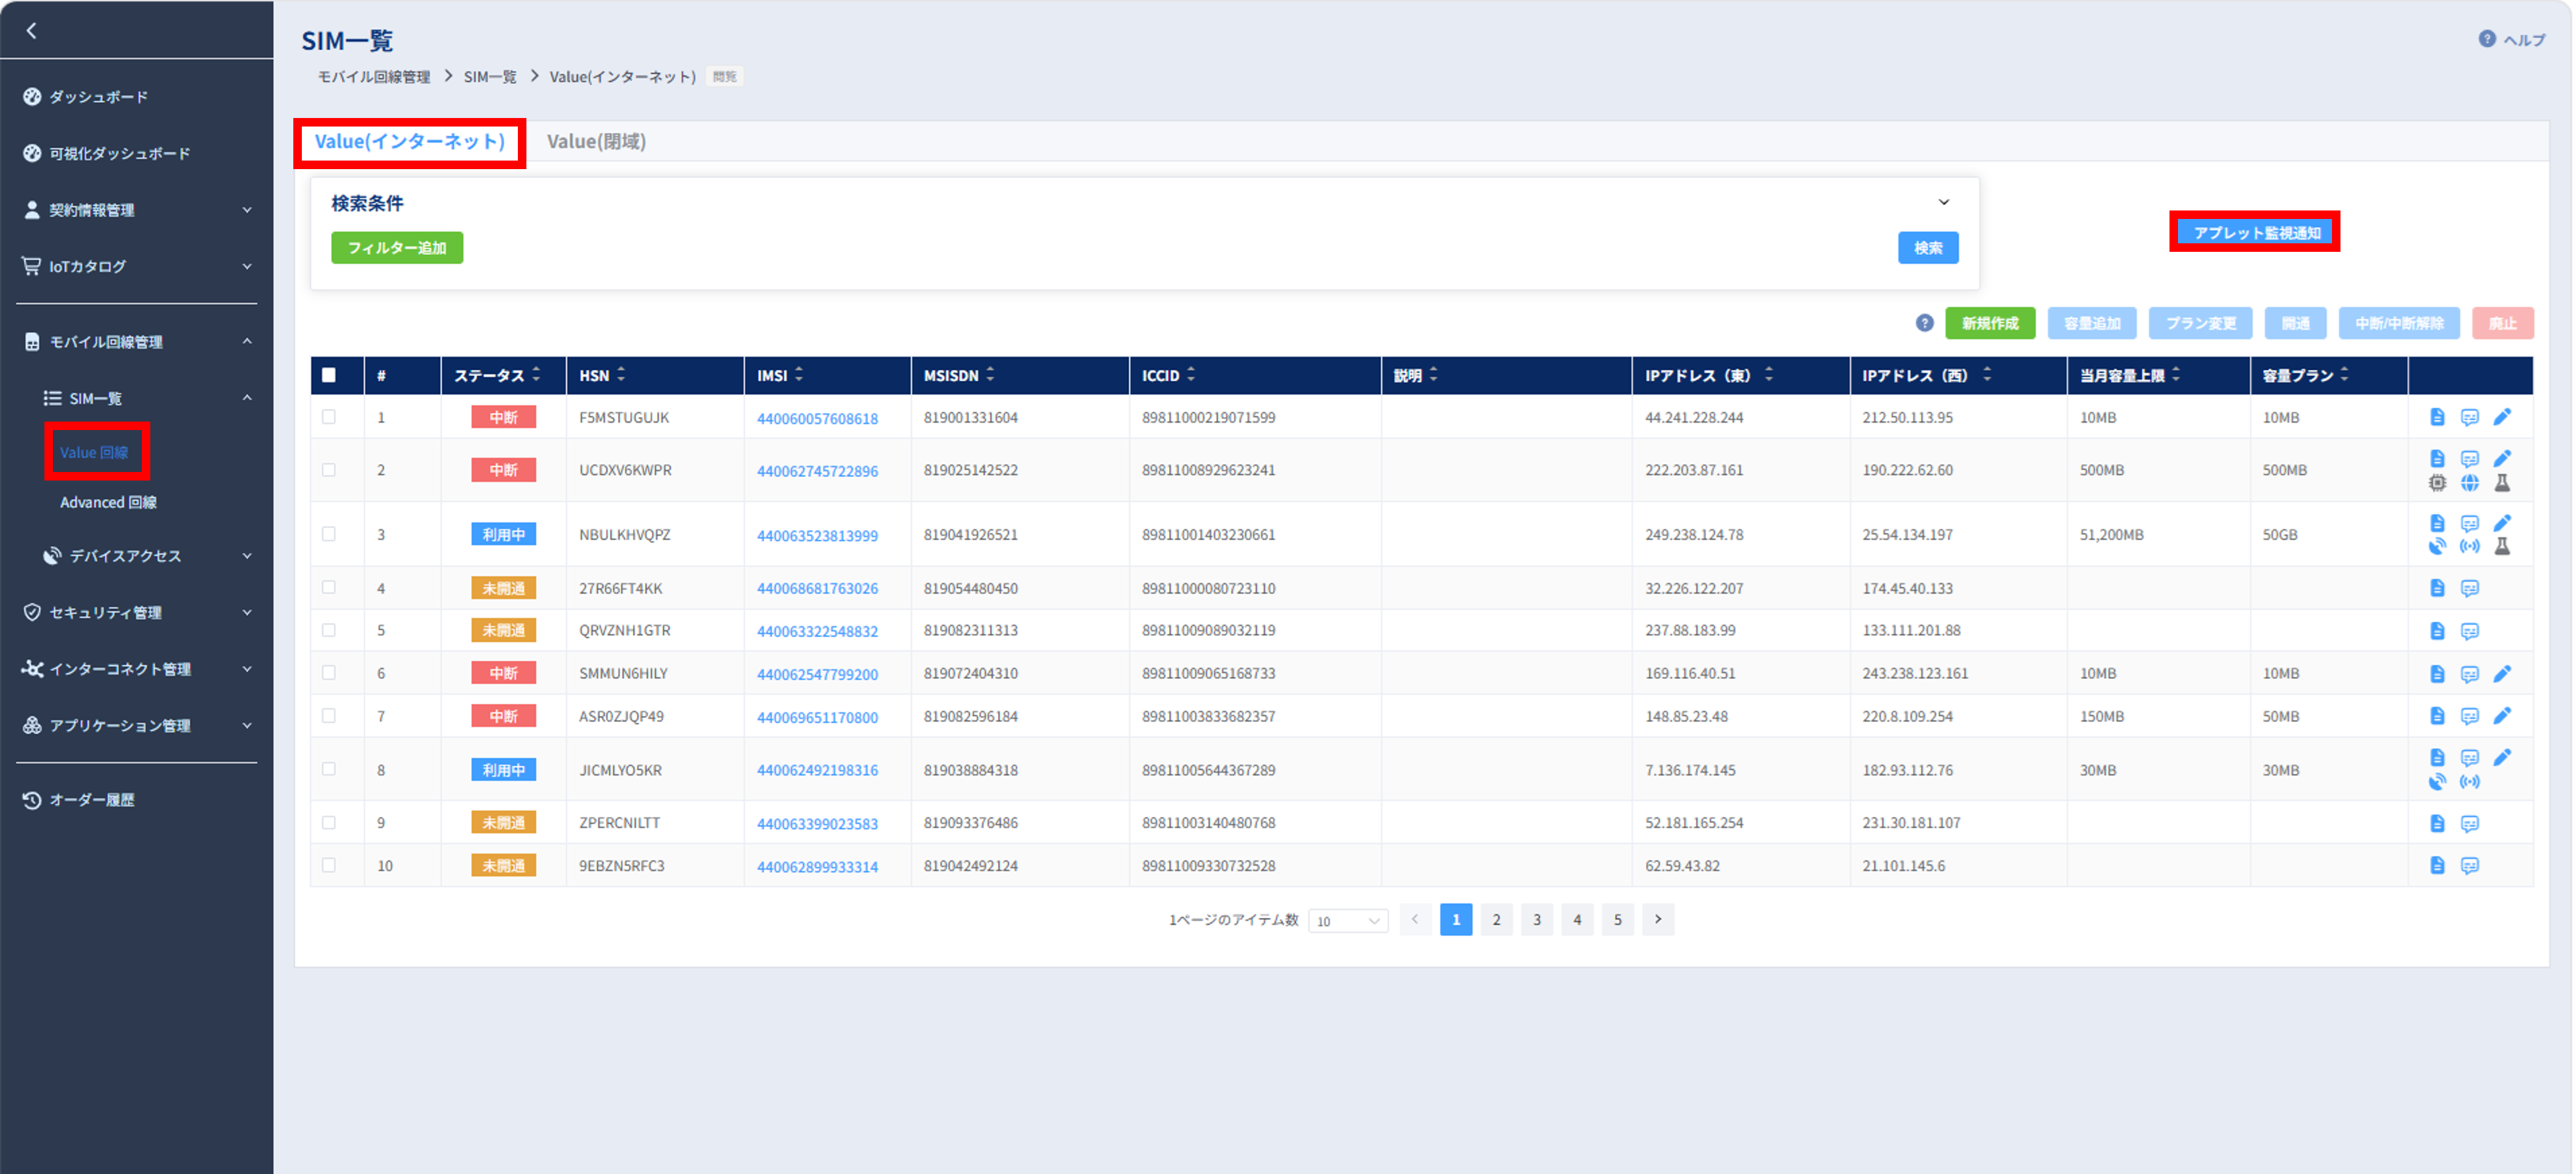The height and width of the screenshot is (1174, 2576).
Task: Open the items-per-page dropdown
Action: pyautogui.click(x=1347, y=921)
